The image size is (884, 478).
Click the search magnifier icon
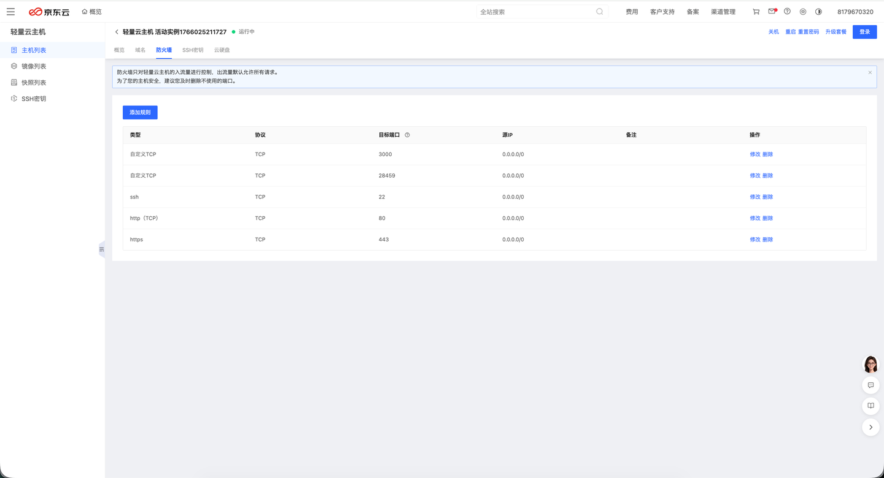(x=600, y=12)
